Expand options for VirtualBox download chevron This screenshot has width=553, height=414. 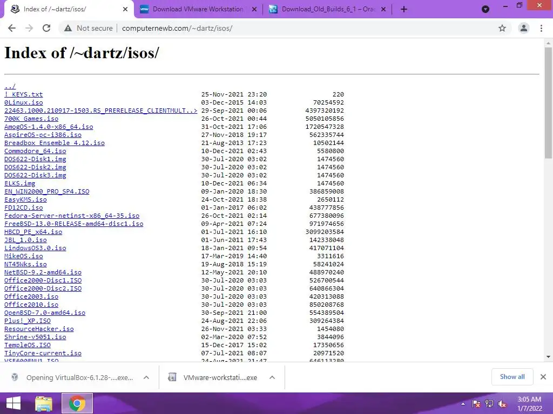pos(146,377)
